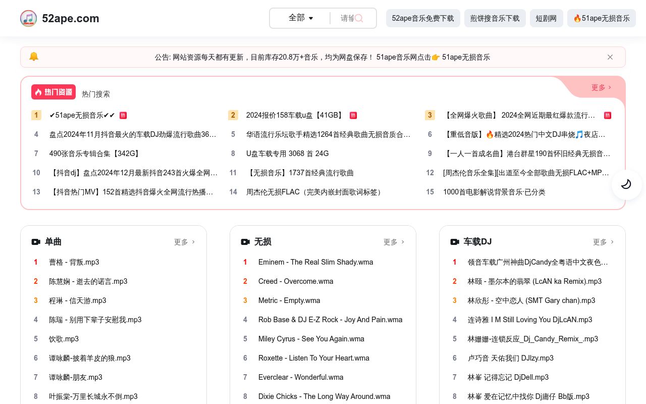Open 短剧网 nav button
Viewport: 646px width, 404px height.
[546, 18]
